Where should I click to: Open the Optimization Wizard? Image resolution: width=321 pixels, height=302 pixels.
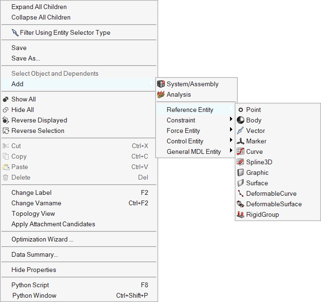(x=42, y=240)
